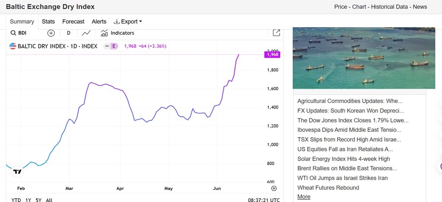Add a comparison symbol with the plus icon

pos(51,33)
